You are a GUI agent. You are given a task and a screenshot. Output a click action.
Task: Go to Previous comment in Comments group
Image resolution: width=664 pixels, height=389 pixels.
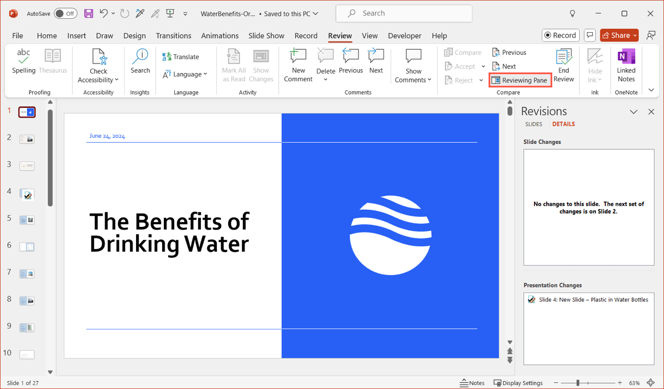tap(350, 61)
